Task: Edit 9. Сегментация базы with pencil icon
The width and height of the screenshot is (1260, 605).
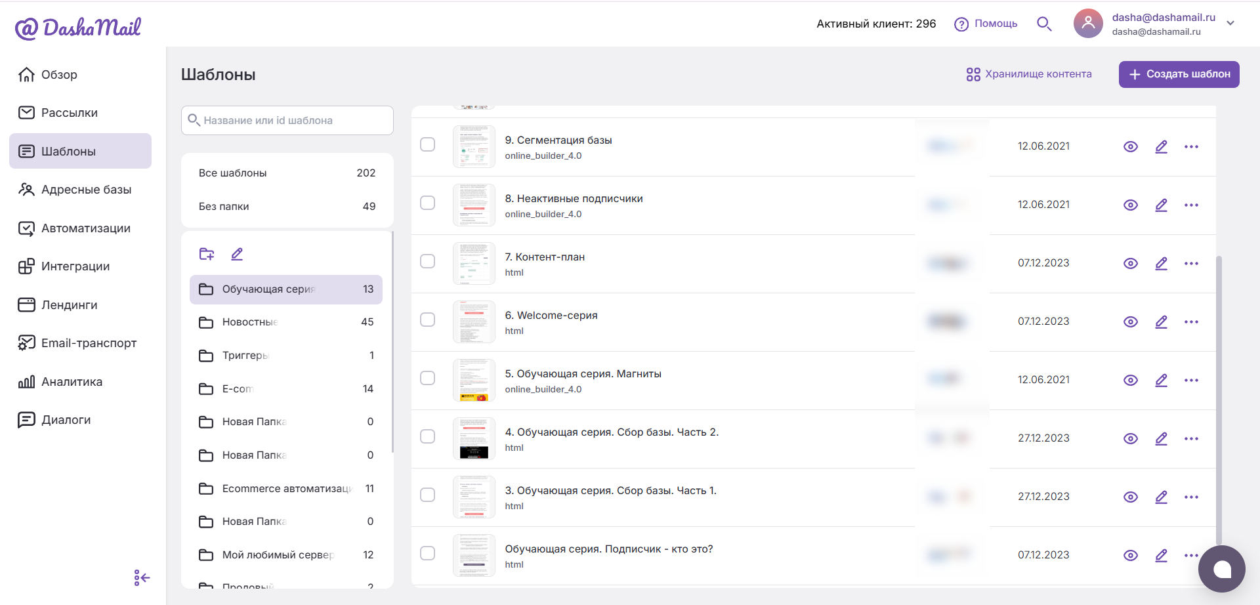Action: coord(1161,147)
